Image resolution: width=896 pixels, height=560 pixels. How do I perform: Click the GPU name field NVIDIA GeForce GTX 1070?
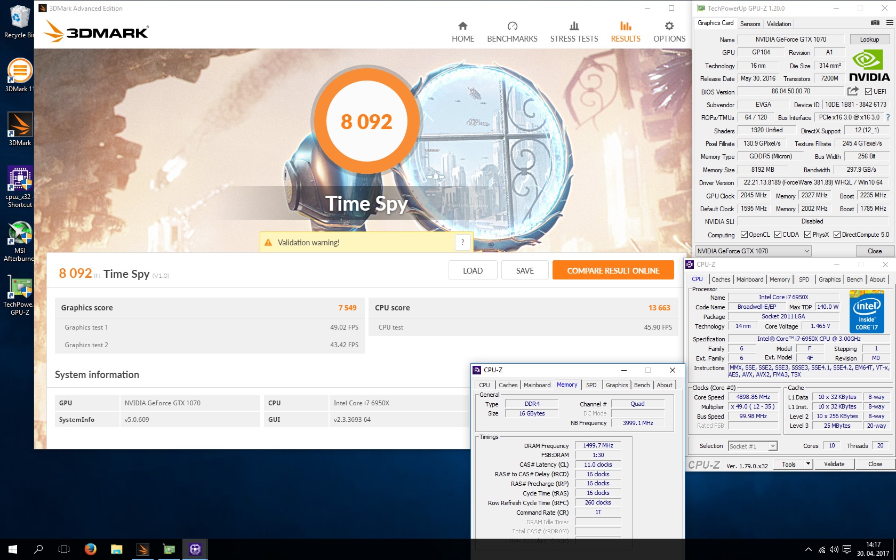point(791,39)
